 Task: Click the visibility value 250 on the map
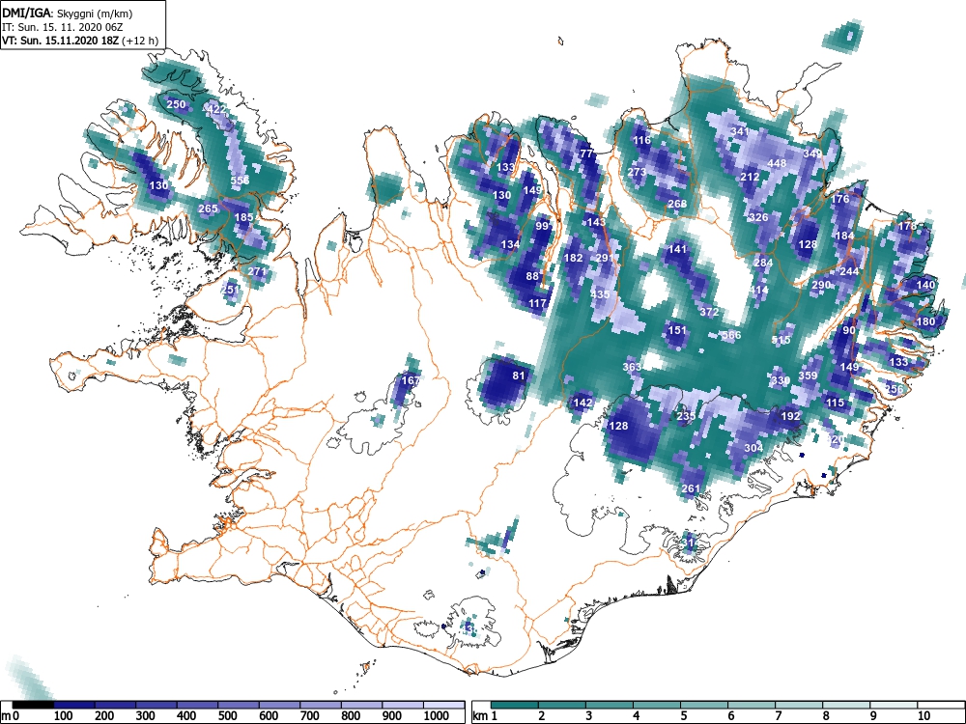click(176, 104)
